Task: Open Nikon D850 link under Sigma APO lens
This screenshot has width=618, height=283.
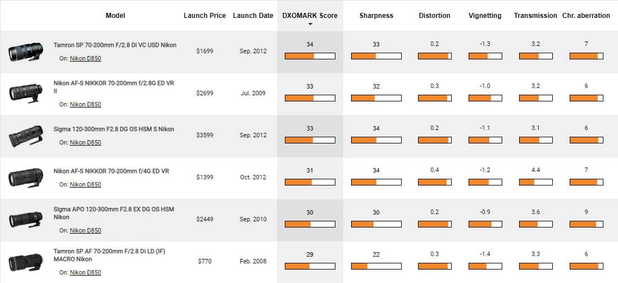Action: [x=85, y=230]
